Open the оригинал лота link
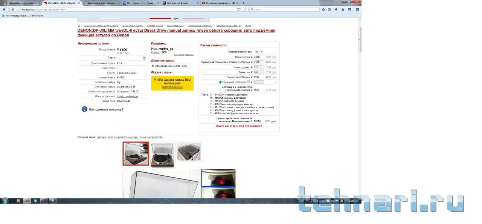This screenshot has width=482, height=224. [x=105, y=137]
